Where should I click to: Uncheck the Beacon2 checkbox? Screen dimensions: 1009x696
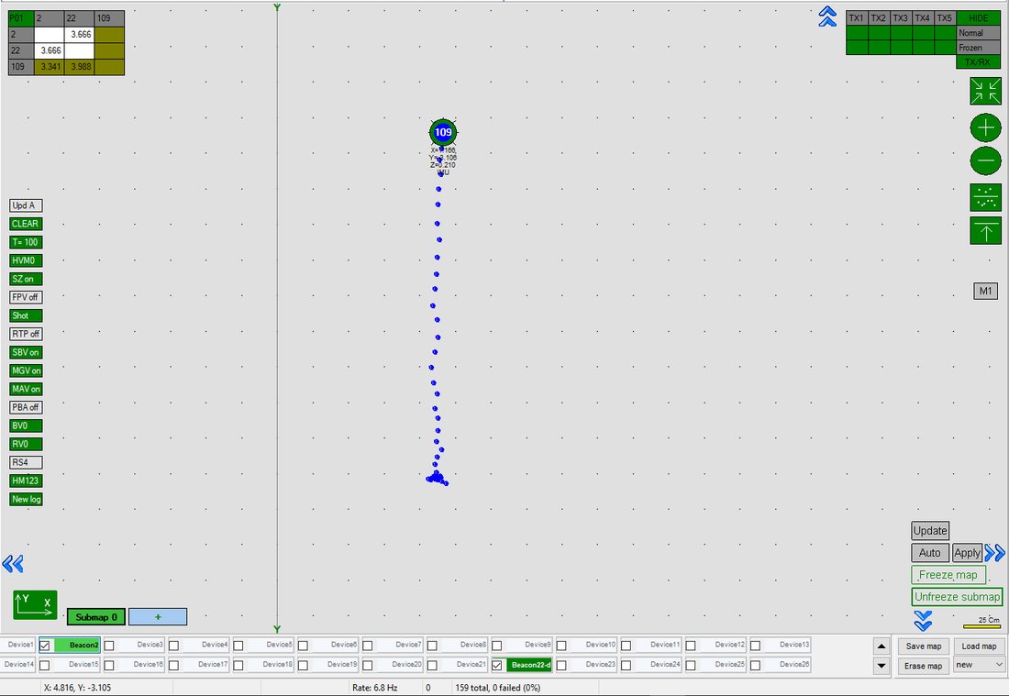[44, 646]
